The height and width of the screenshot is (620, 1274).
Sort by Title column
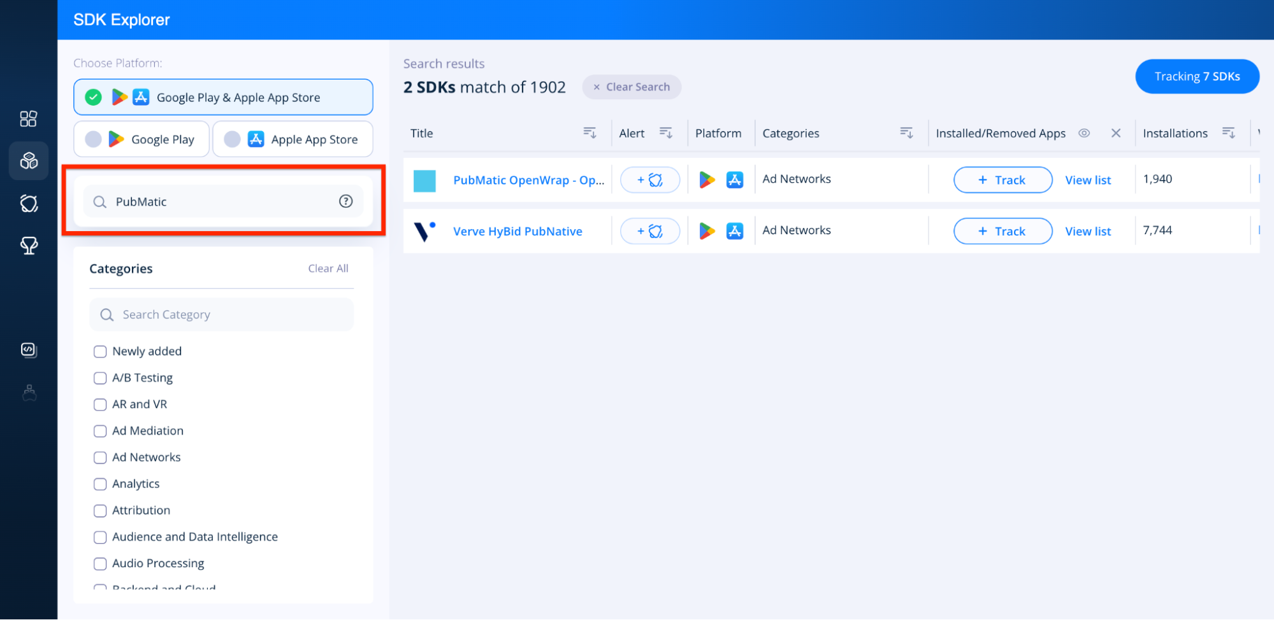point(590,132)
